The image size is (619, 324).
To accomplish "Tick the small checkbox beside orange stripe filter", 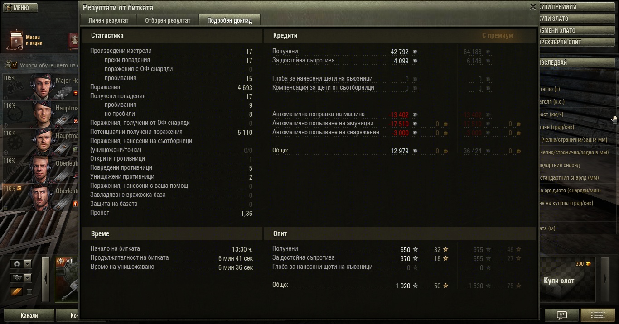I will pyautogui.click(x=29, y=292).
